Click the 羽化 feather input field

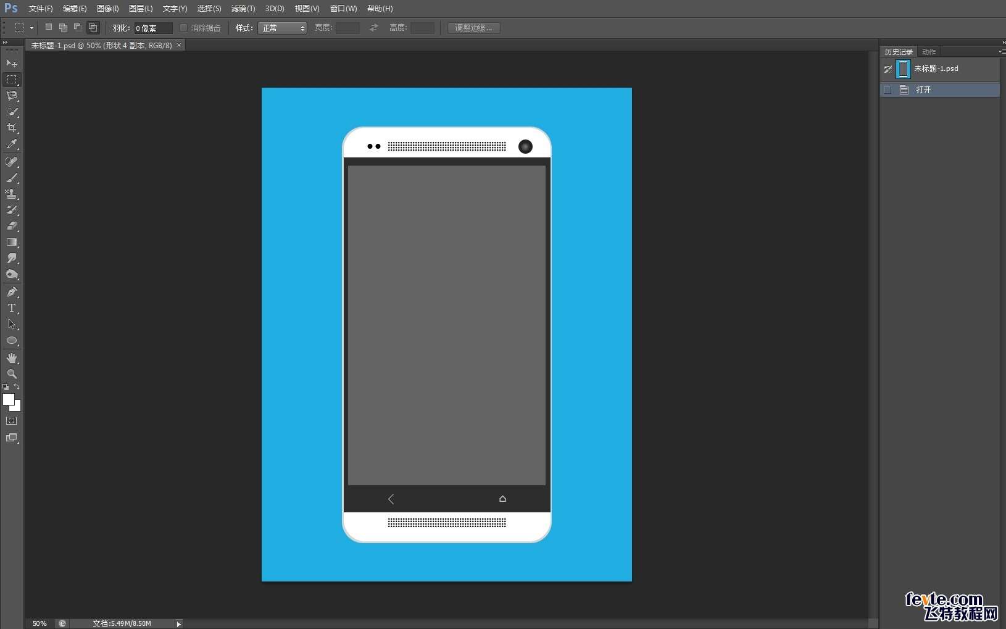click(153, 28)
